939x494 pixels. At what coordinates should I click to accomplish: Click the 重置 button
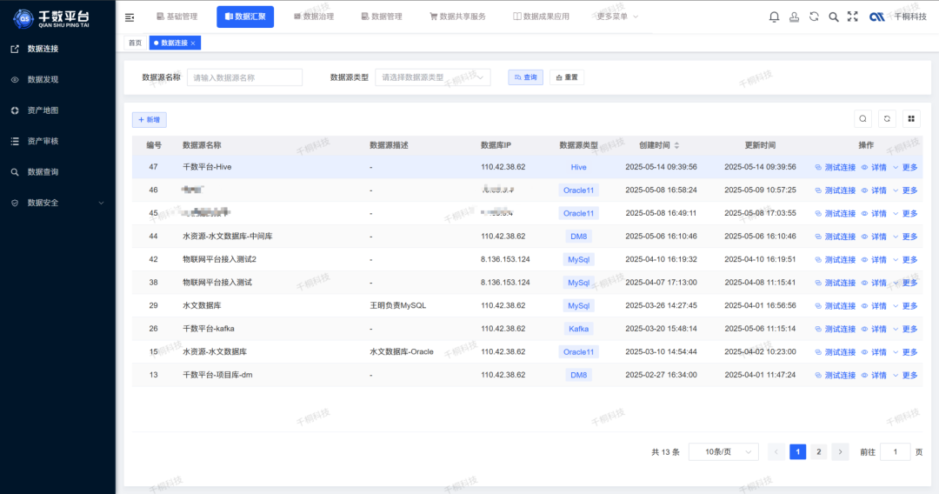pyautogui.click(x=567, y=77)
